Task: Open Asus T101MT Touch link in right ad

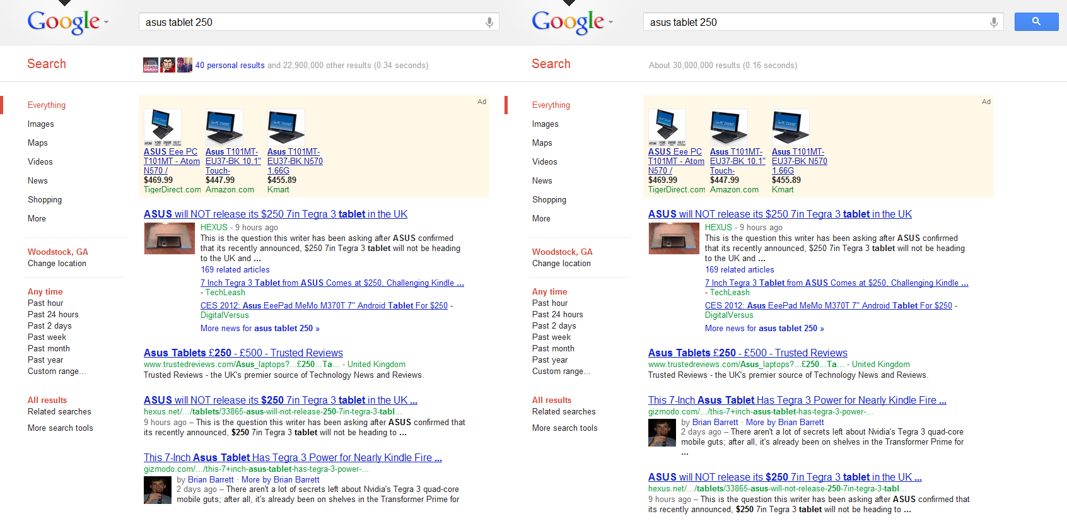Action: (737, 161)
